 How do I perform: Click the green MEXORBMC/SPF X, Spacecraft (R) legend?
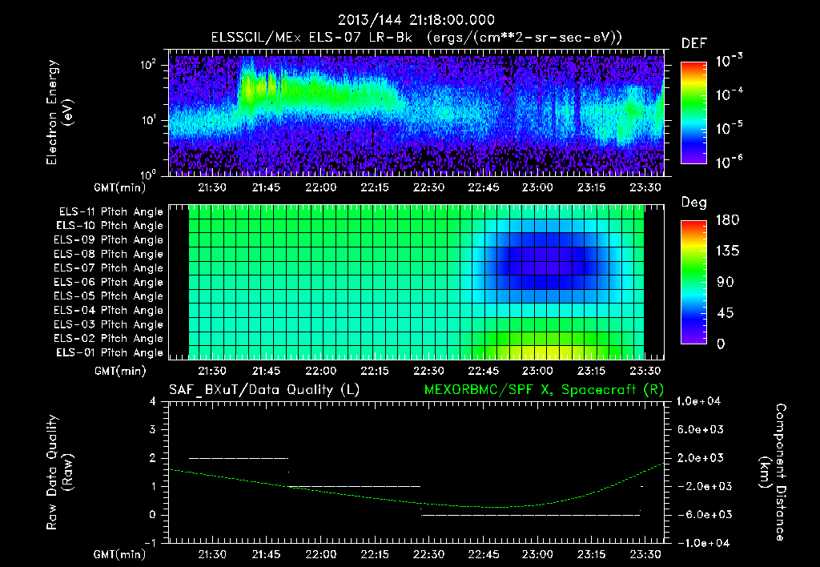[x=544, y=390]
